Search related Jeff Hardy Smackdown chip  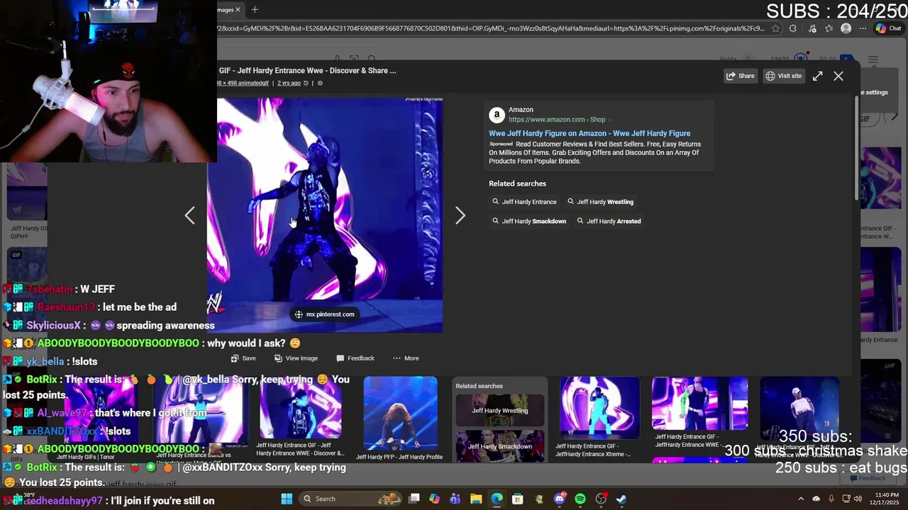[x=529, y=221]
